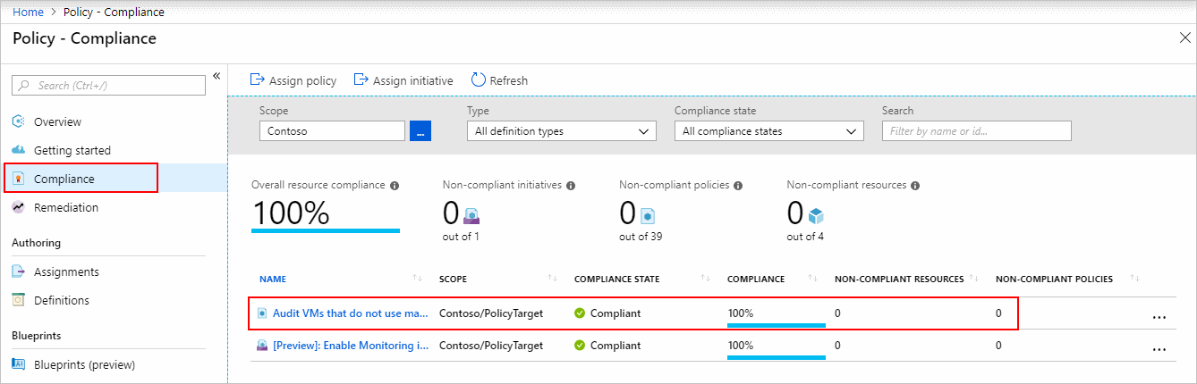Image resolution: width=1197 pixels, height=384 pixels.
Task: Click info icon beside Non-compliant resources
Action: tap(916, 186)
